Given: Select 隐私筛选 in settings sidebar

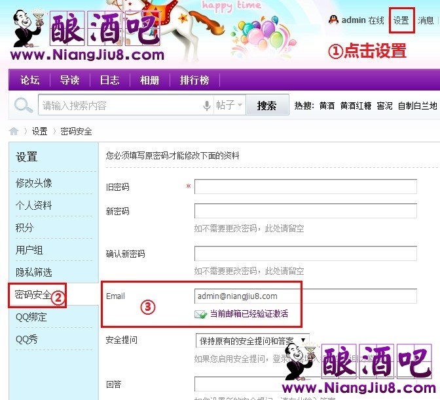Looking at the screenshot, I should point(34,272).
